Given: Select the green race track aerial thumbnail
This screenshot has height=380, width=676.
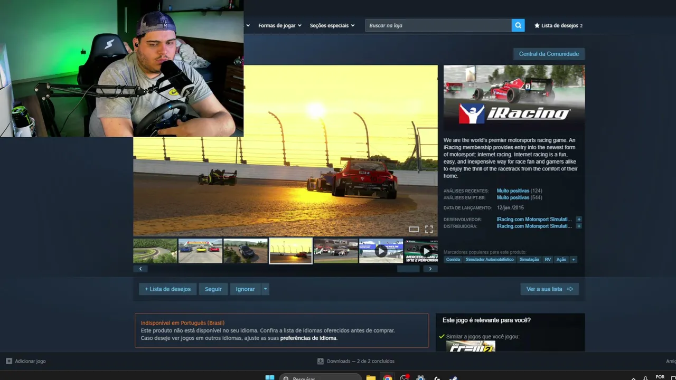Looking at the screenshot, I should tap(155, 251).
